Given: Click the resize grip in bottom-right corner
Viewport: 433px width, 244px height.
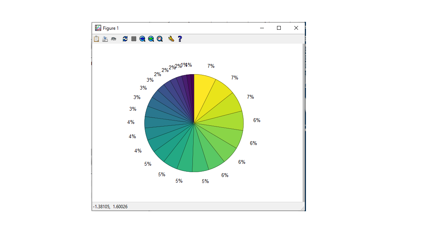Looking at the screenshot, I should click(302, 208).
